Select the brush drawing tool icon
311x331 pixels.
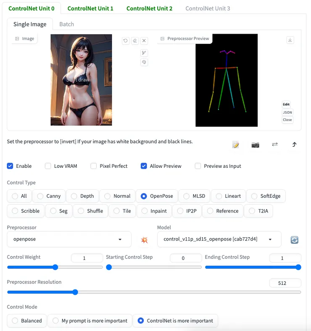[x=144, y=53]
